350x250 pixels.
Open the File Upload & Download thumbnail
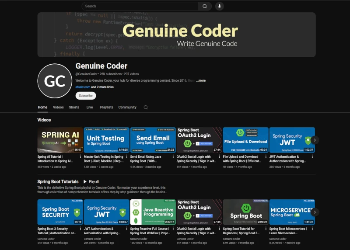(245, 140)
